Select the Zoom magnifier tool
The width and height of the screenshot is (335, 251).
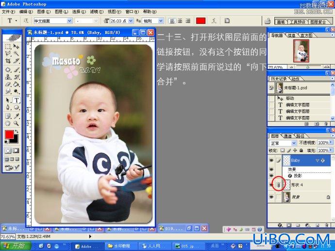point(16,123)
